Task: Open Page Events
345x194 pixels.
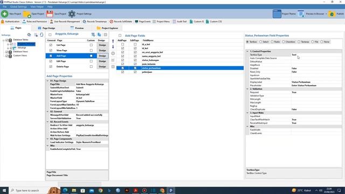Action: click(x=142, y=22)
